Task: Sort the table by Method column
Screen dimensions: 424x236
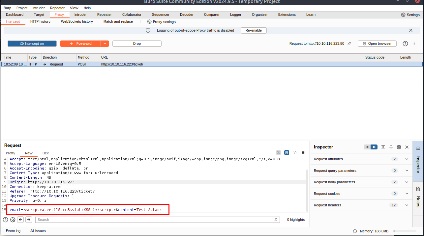Action: pyautogui.click(x=88, y=57)
